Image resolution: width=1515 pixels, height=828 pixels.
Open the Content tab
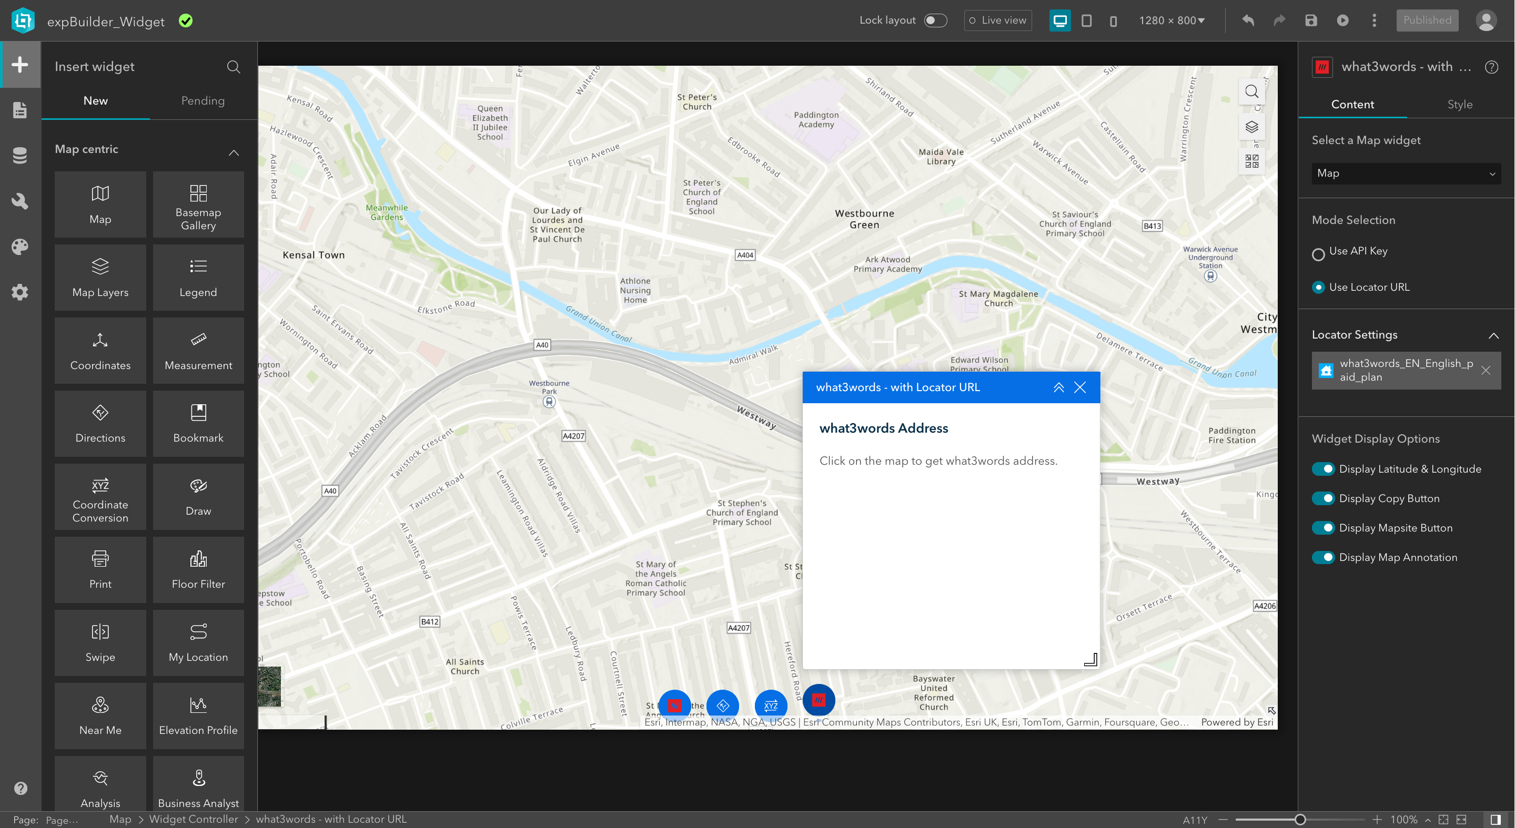(1352, 105)
